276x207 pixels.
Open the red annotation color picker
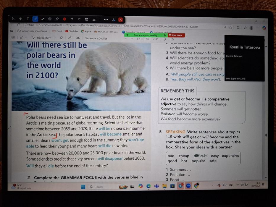click(64, 19)
